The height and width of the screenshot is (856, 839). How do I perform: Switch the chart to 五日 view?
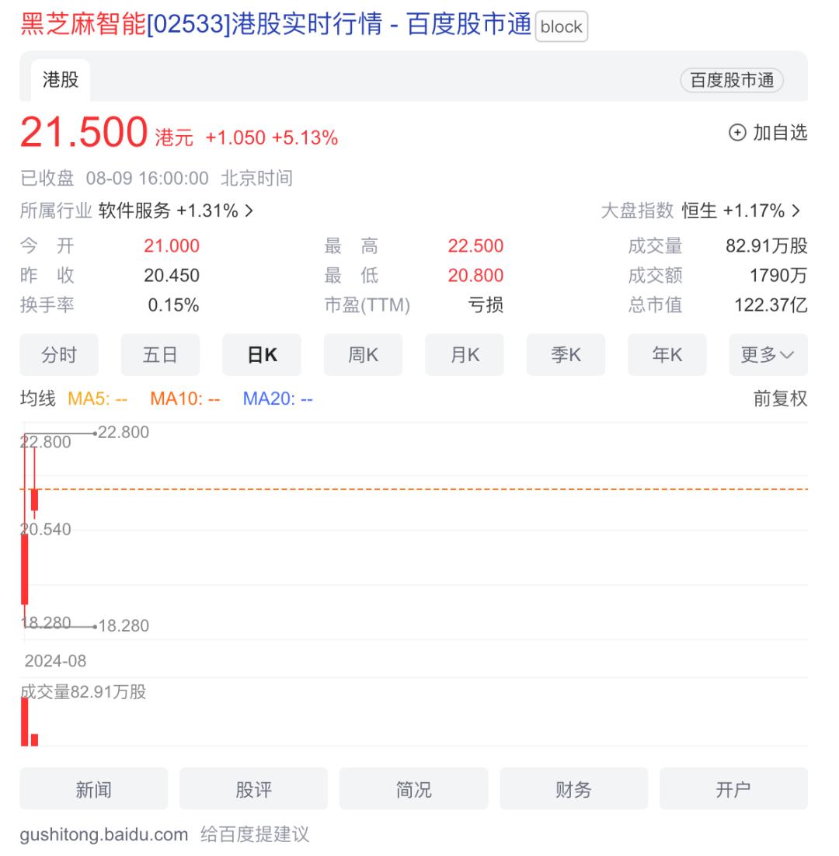pyautogui.click(x=161, y=355)
